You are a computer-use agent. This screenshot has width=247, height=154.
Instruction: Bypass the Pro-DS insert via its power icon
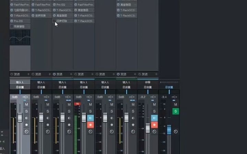12,21
